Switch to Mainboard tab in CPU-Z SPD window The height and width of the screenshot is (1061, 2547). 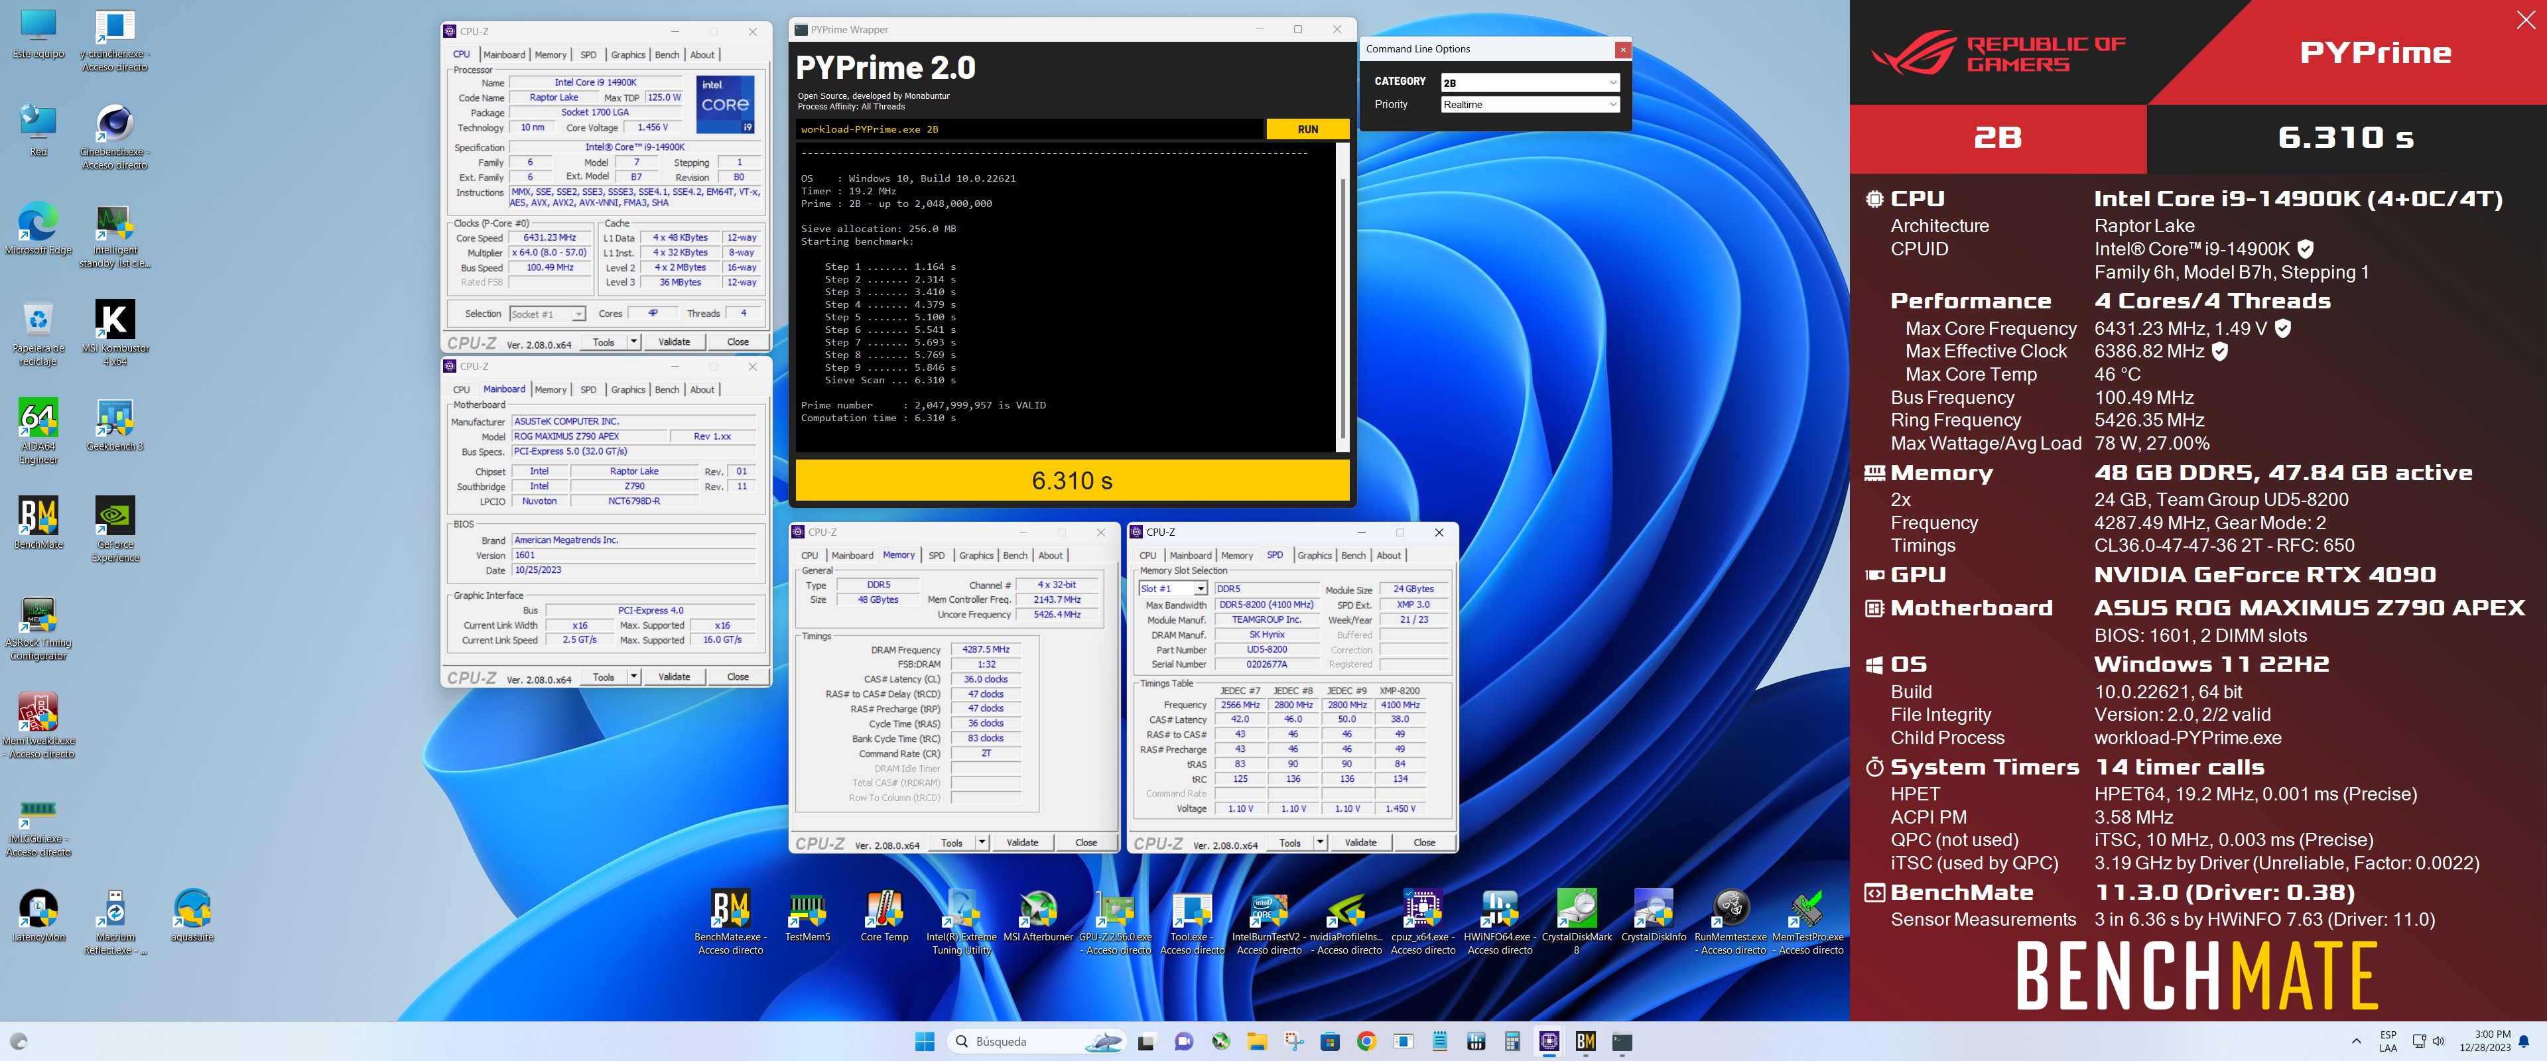tap(1191, 556)
